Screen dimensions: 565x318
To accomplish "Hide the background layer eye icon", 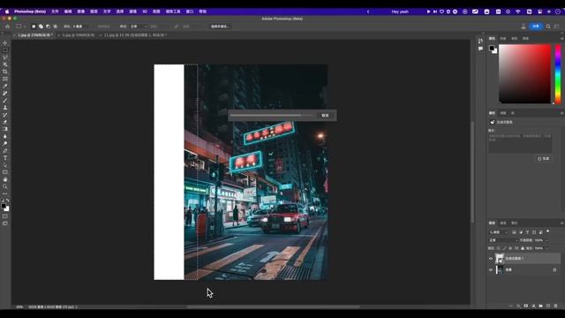I will (491, 269).
